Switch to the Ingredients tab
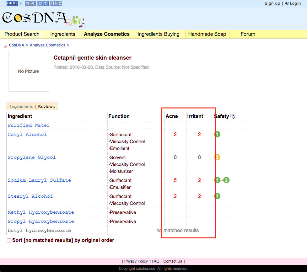Image resolution: width=307 pixels, height=272 pixels. coord(22,106)
